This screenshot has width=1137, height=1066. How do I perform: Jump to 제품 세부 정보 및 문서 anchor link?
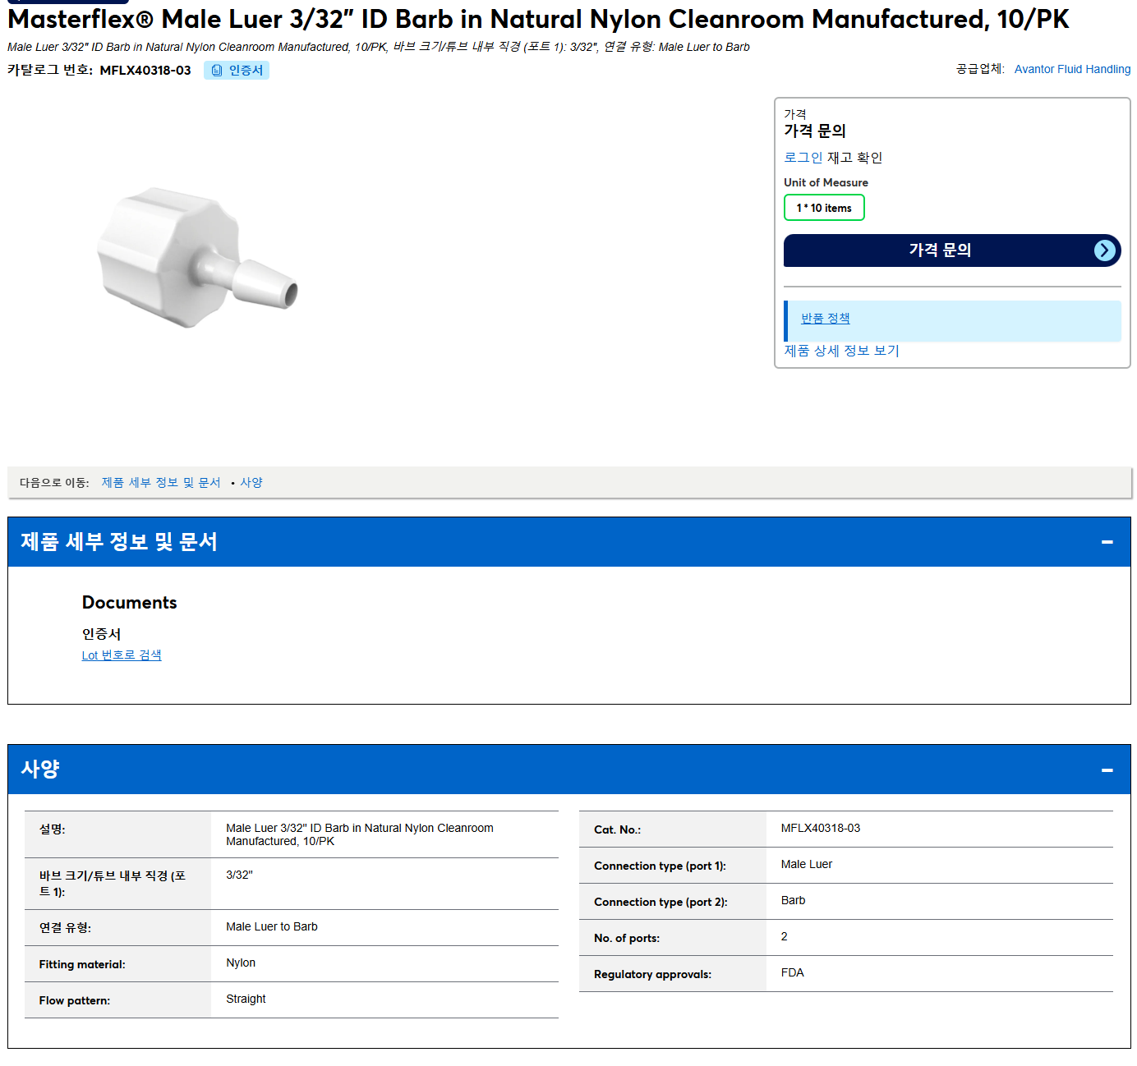[x=161, y=483]
